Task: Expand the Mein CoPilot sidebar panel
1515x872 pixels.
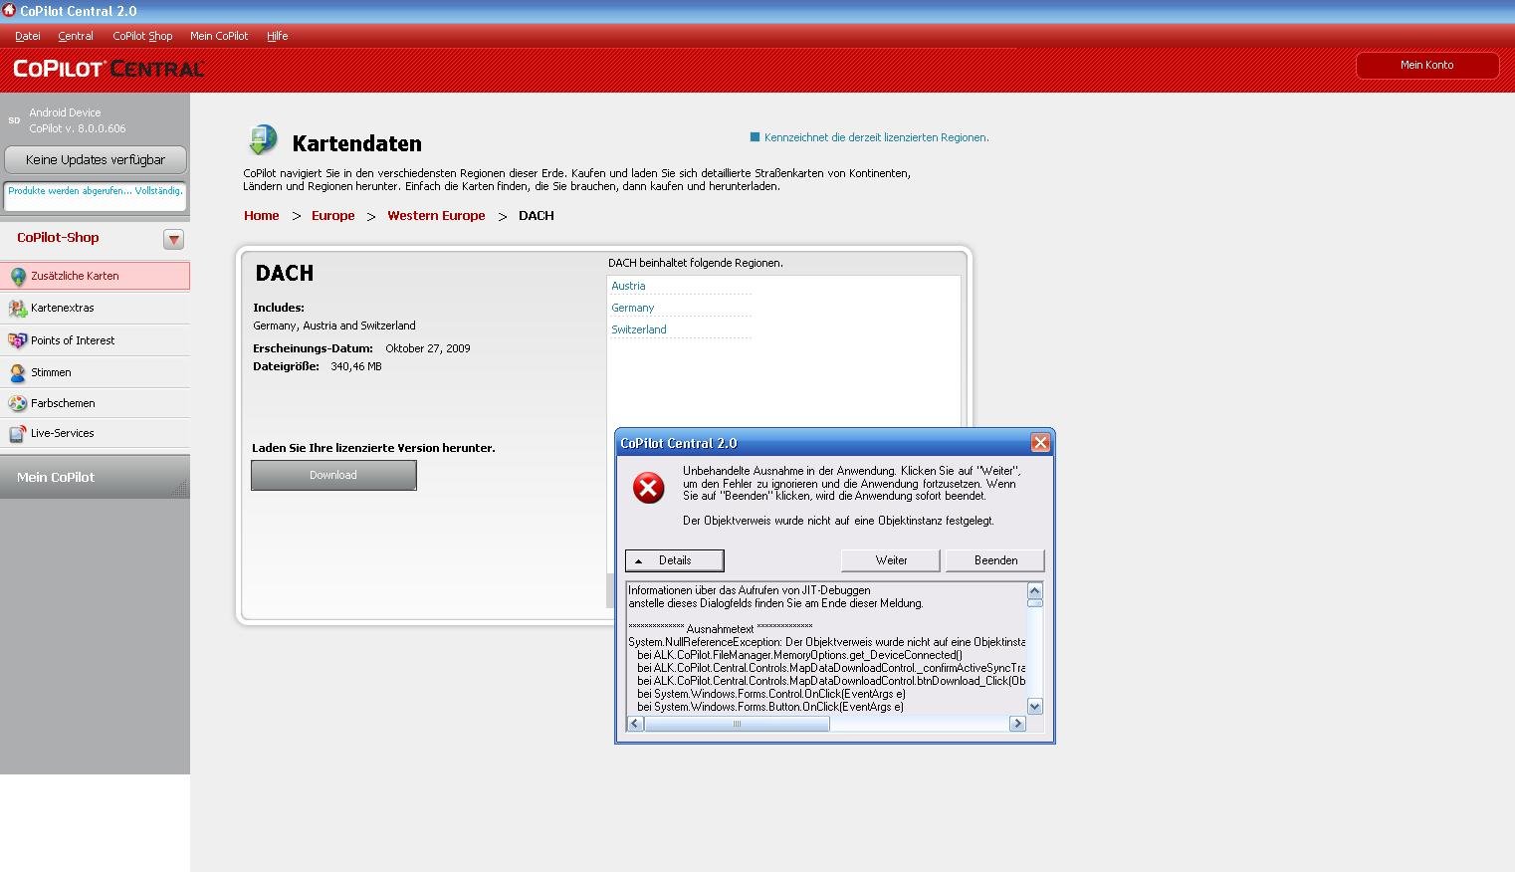Action: point(95,477)
